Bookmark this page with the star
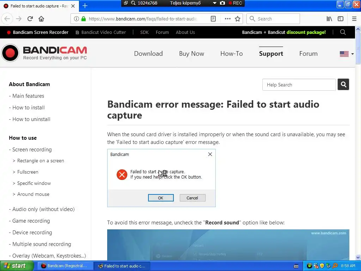The image size is (361, 271). (x=238, y=19)
